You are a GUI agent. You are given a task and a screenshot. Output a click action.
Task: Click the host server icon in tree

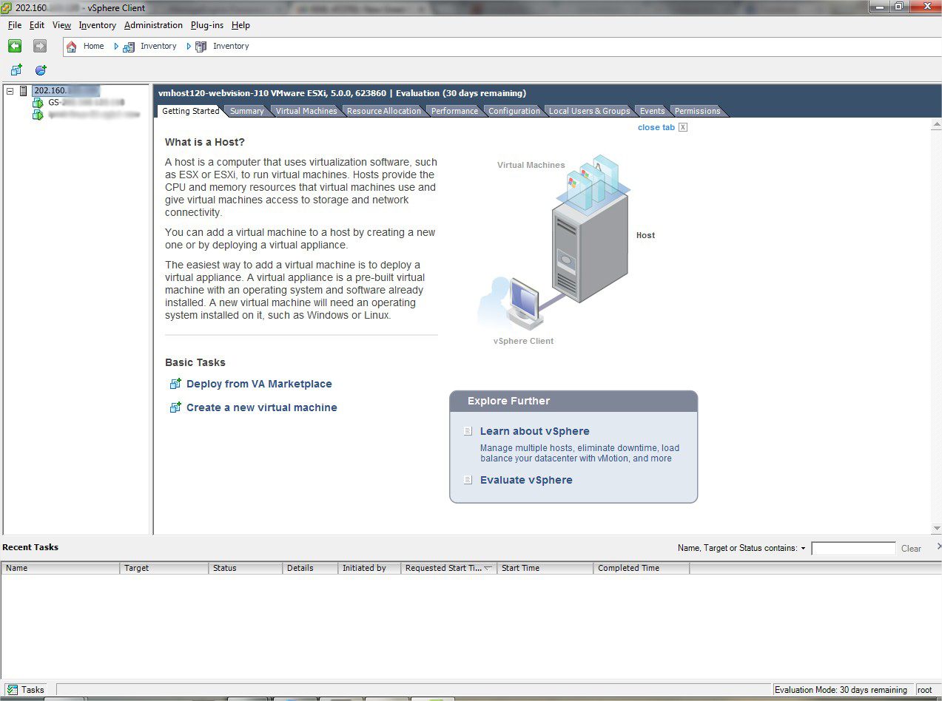[24, 91]
